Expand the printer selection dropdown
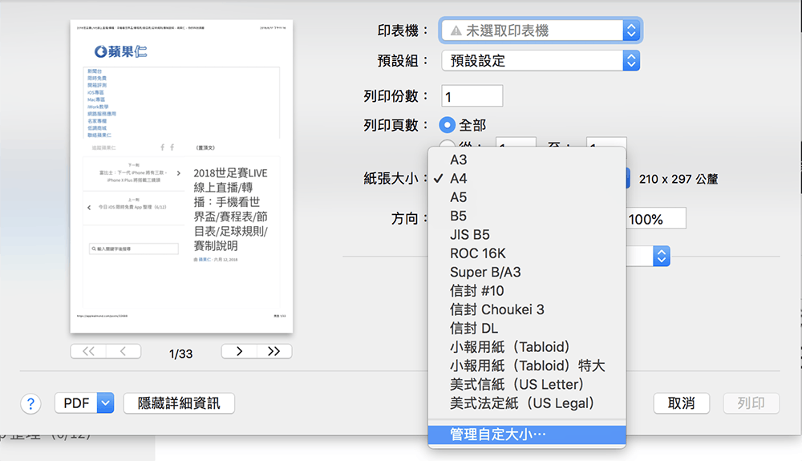 [x=631, y=30]
